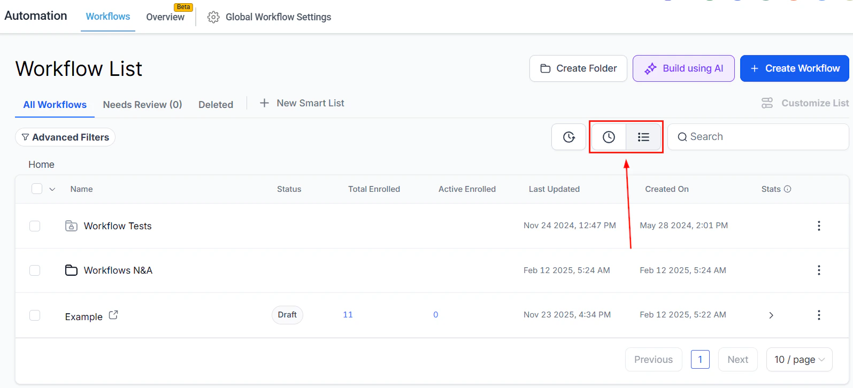Click the Workflow Tests folder icon

pyautogui.click(x=71, y=226)
